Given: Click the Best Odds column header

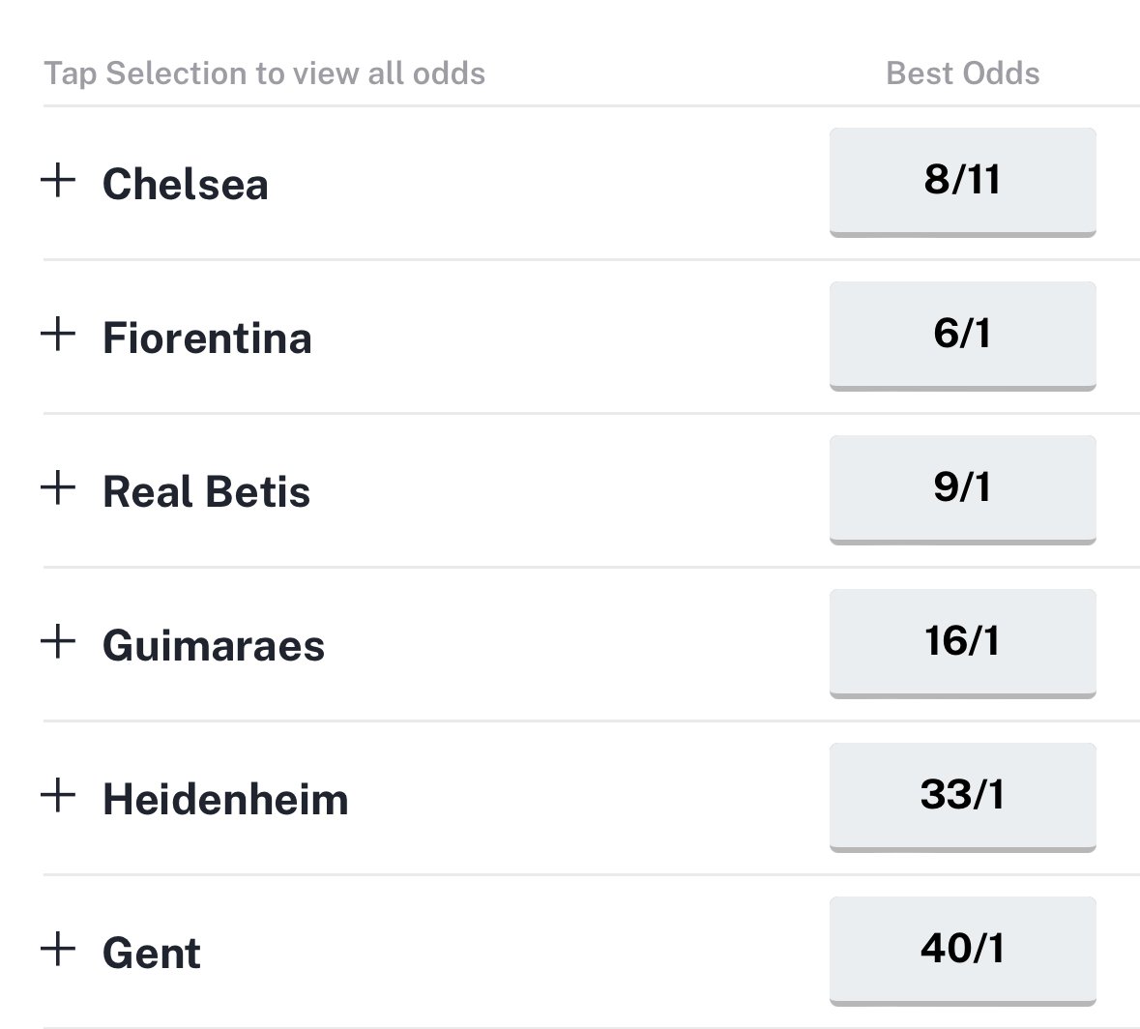Looking at the screenshot, I should pyautogui.click(x=962, y=73).
